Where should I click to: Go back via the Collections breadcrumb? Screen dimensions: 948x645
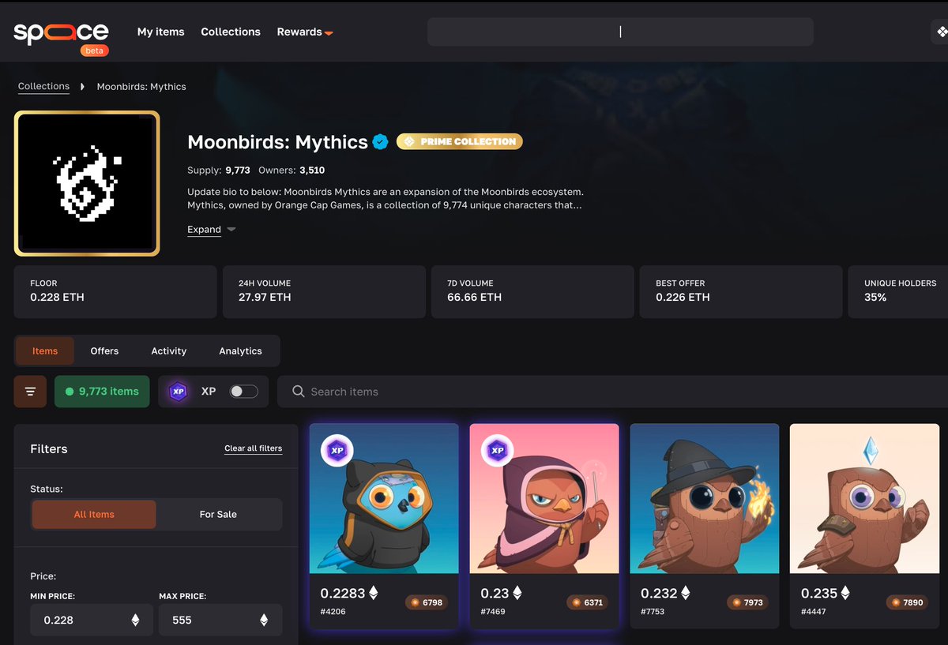pyautogui.click(x=43, y=86)
